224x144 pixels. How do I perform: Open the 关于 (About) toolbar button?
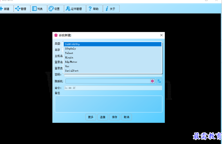point(111,9)
